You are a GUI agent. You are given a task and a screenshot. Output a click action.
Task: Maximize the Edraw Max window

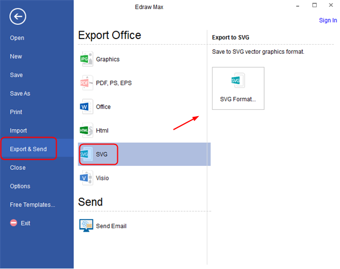point(314,5)
